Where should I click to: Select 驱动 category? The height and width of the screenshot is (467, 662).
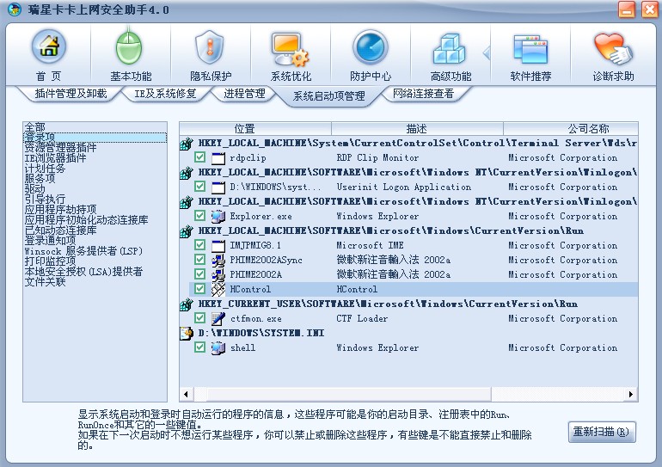(x=34, y=188)
